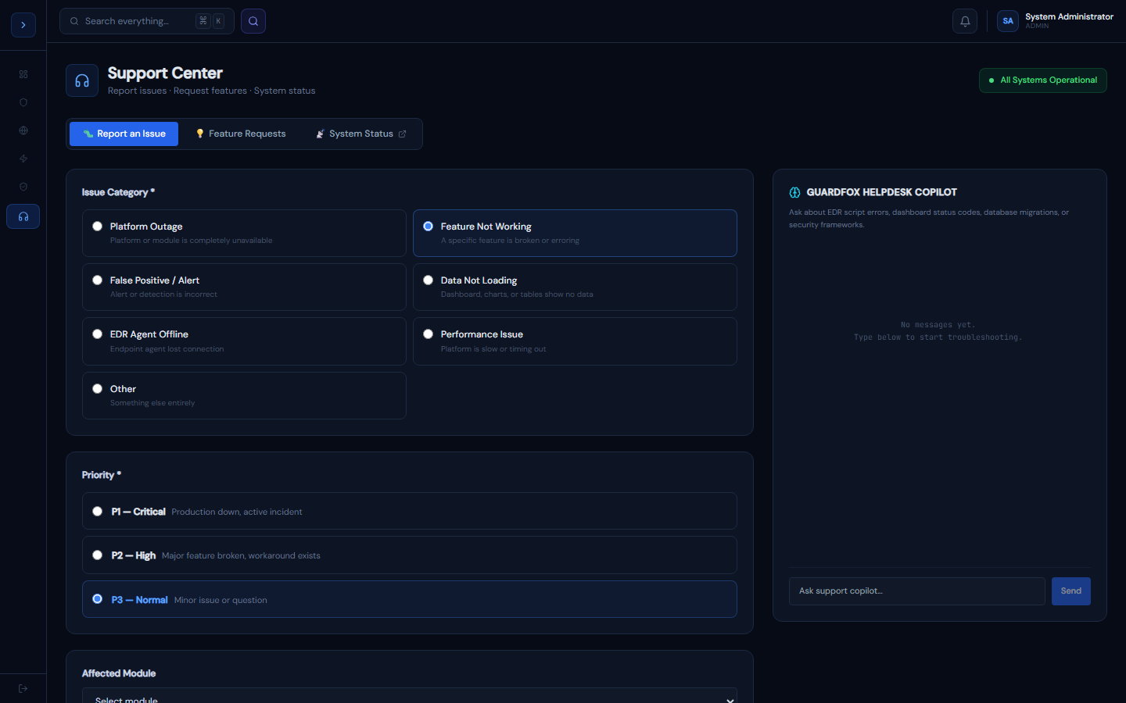Choose P2 — High priority
Image resolution: width=1126 pixels, height=703 pixels.
pos(410,555)
